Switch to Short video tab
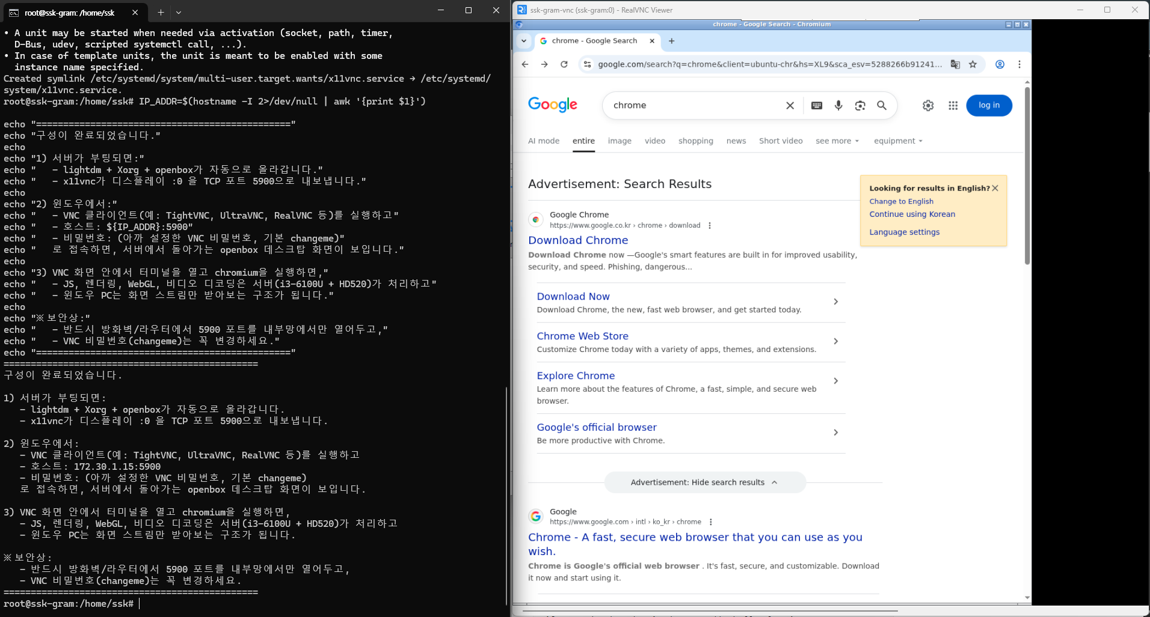Image resolution: width=1150 pixels, height=617 pixels. pos(781,141)
